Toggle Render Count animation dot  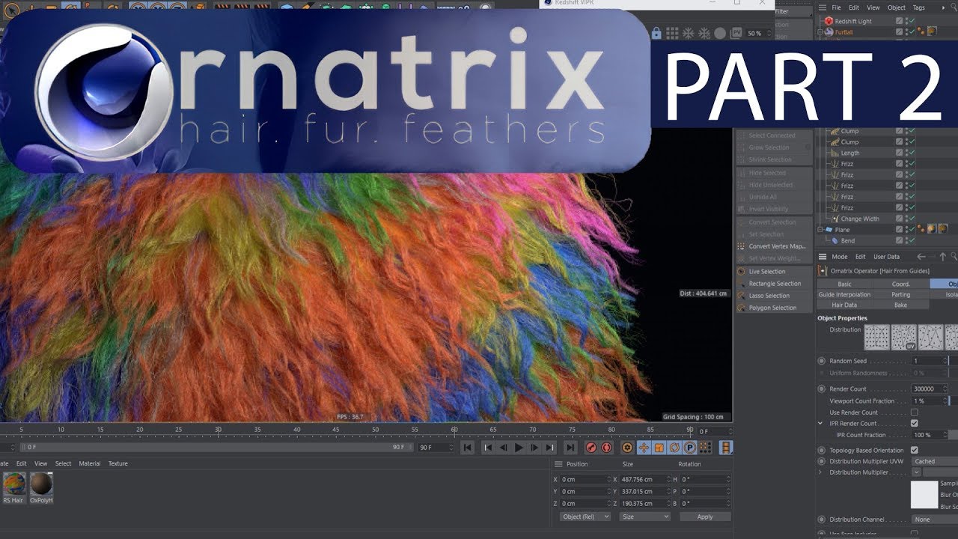click(822, 389)
